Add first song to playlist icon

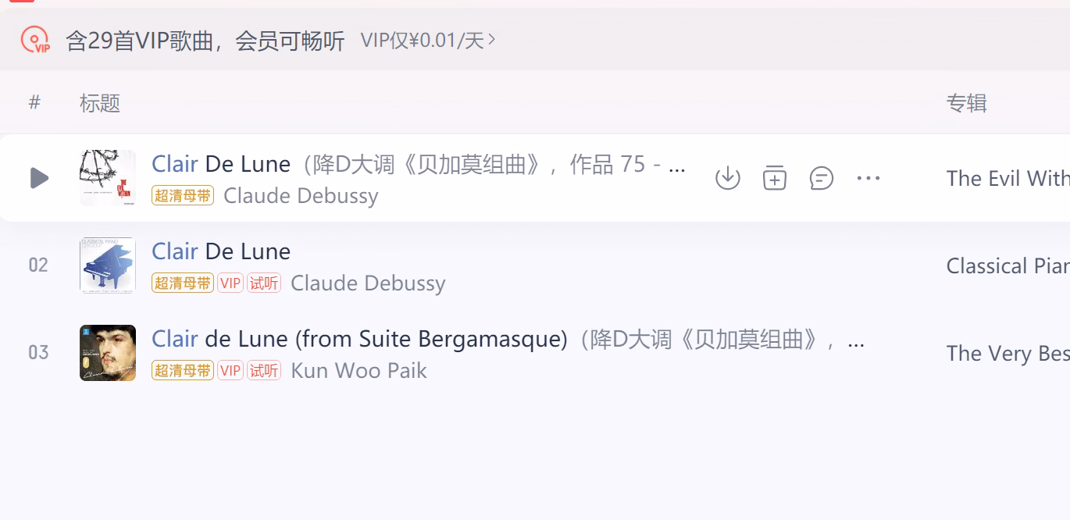click(774, 178)
